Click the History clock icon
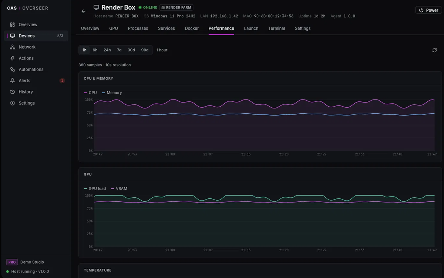444x278 pixels. 13,92
